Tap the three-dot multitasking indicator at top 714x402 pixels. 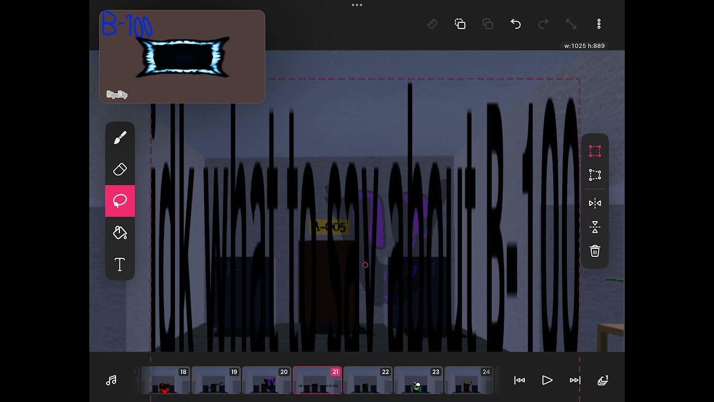tap(357, 5)
